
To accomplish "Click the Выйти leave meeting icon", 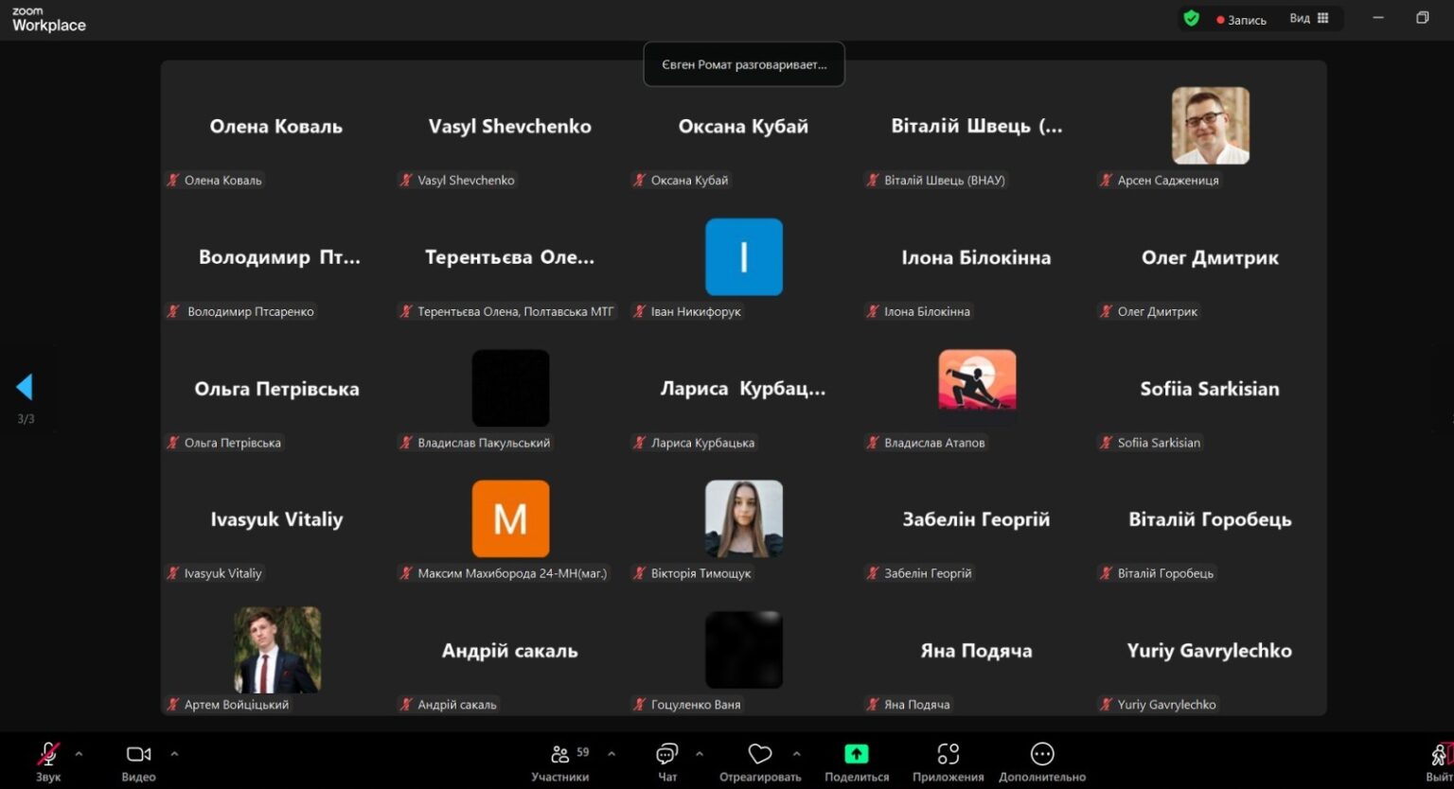I will (1440, 760).
